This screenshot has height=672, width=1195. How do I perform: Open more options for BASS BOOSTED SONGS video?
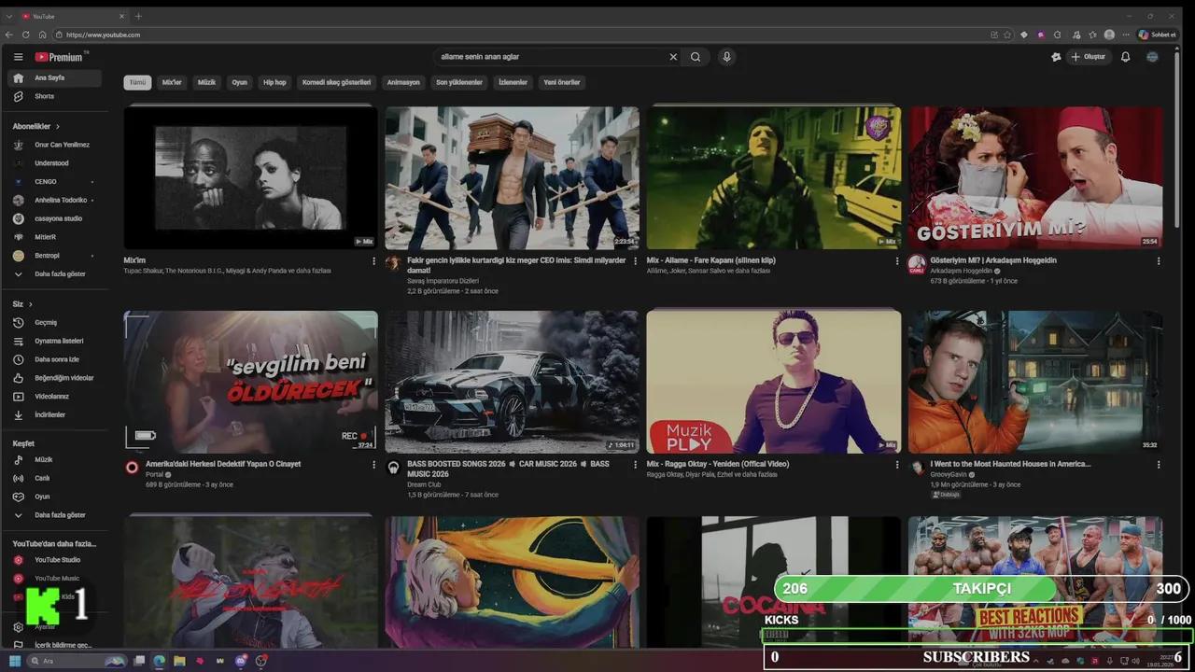pyautogui.click(x=636, y=464)
